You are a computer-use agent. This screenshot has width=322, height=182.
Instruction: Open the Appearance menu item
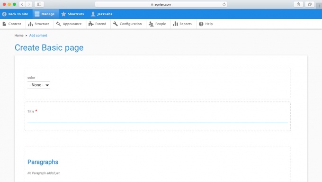point(69,24)
